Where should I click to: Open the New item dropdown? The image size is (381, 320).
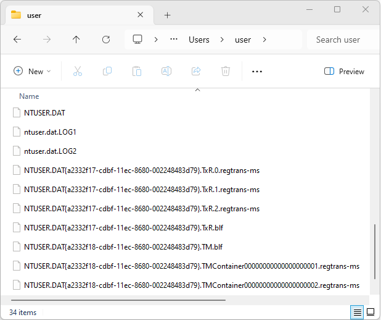click(32, 71)
